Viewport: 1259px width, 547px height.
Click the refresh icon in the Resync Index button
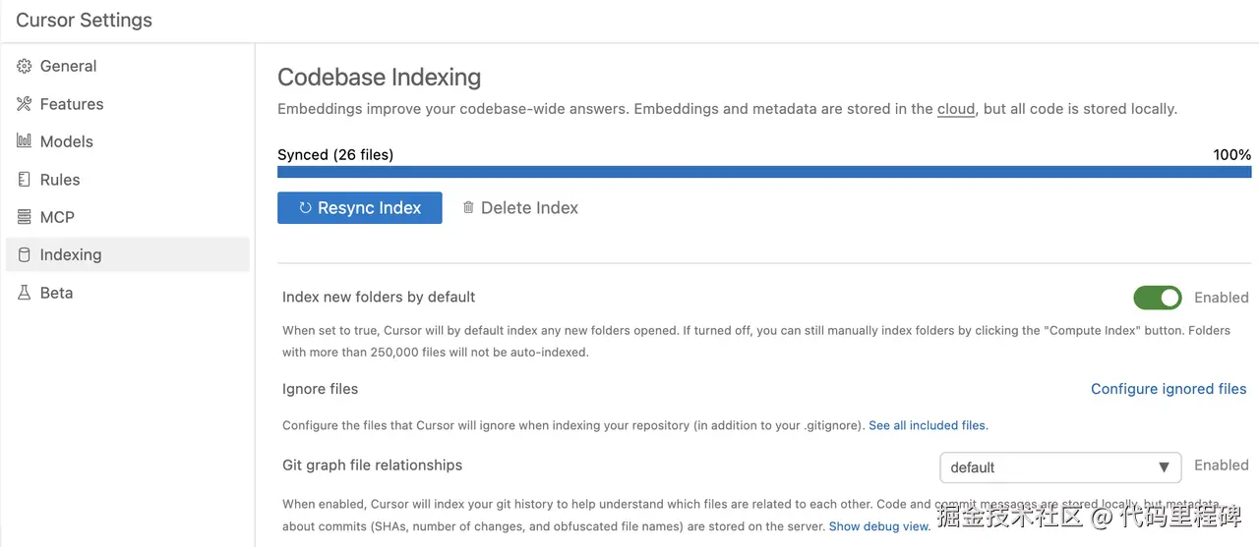point(305,208)
